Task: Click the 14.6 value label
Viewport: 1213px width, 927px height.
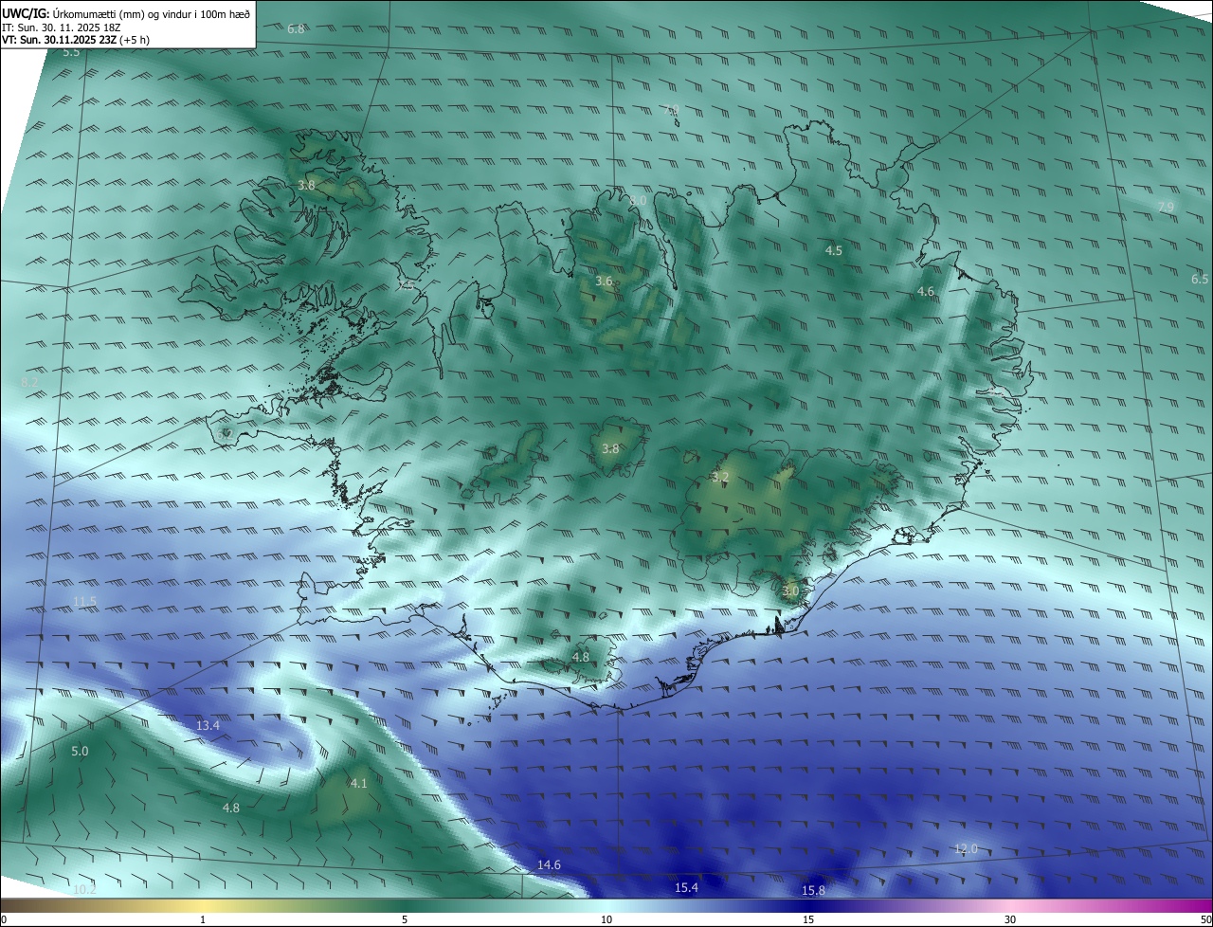Action: [549, 865]
